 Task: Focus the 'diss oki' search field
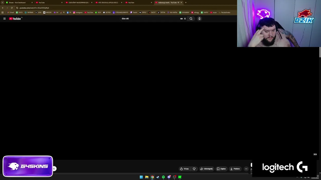(x=150, y=18)
